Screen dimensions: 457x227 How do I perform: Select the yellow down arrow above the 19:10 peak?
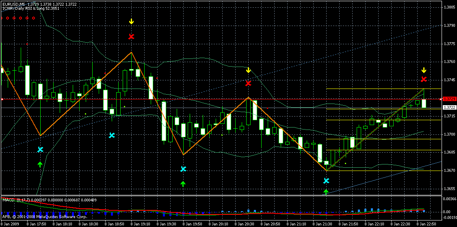[x=131, y=21]
